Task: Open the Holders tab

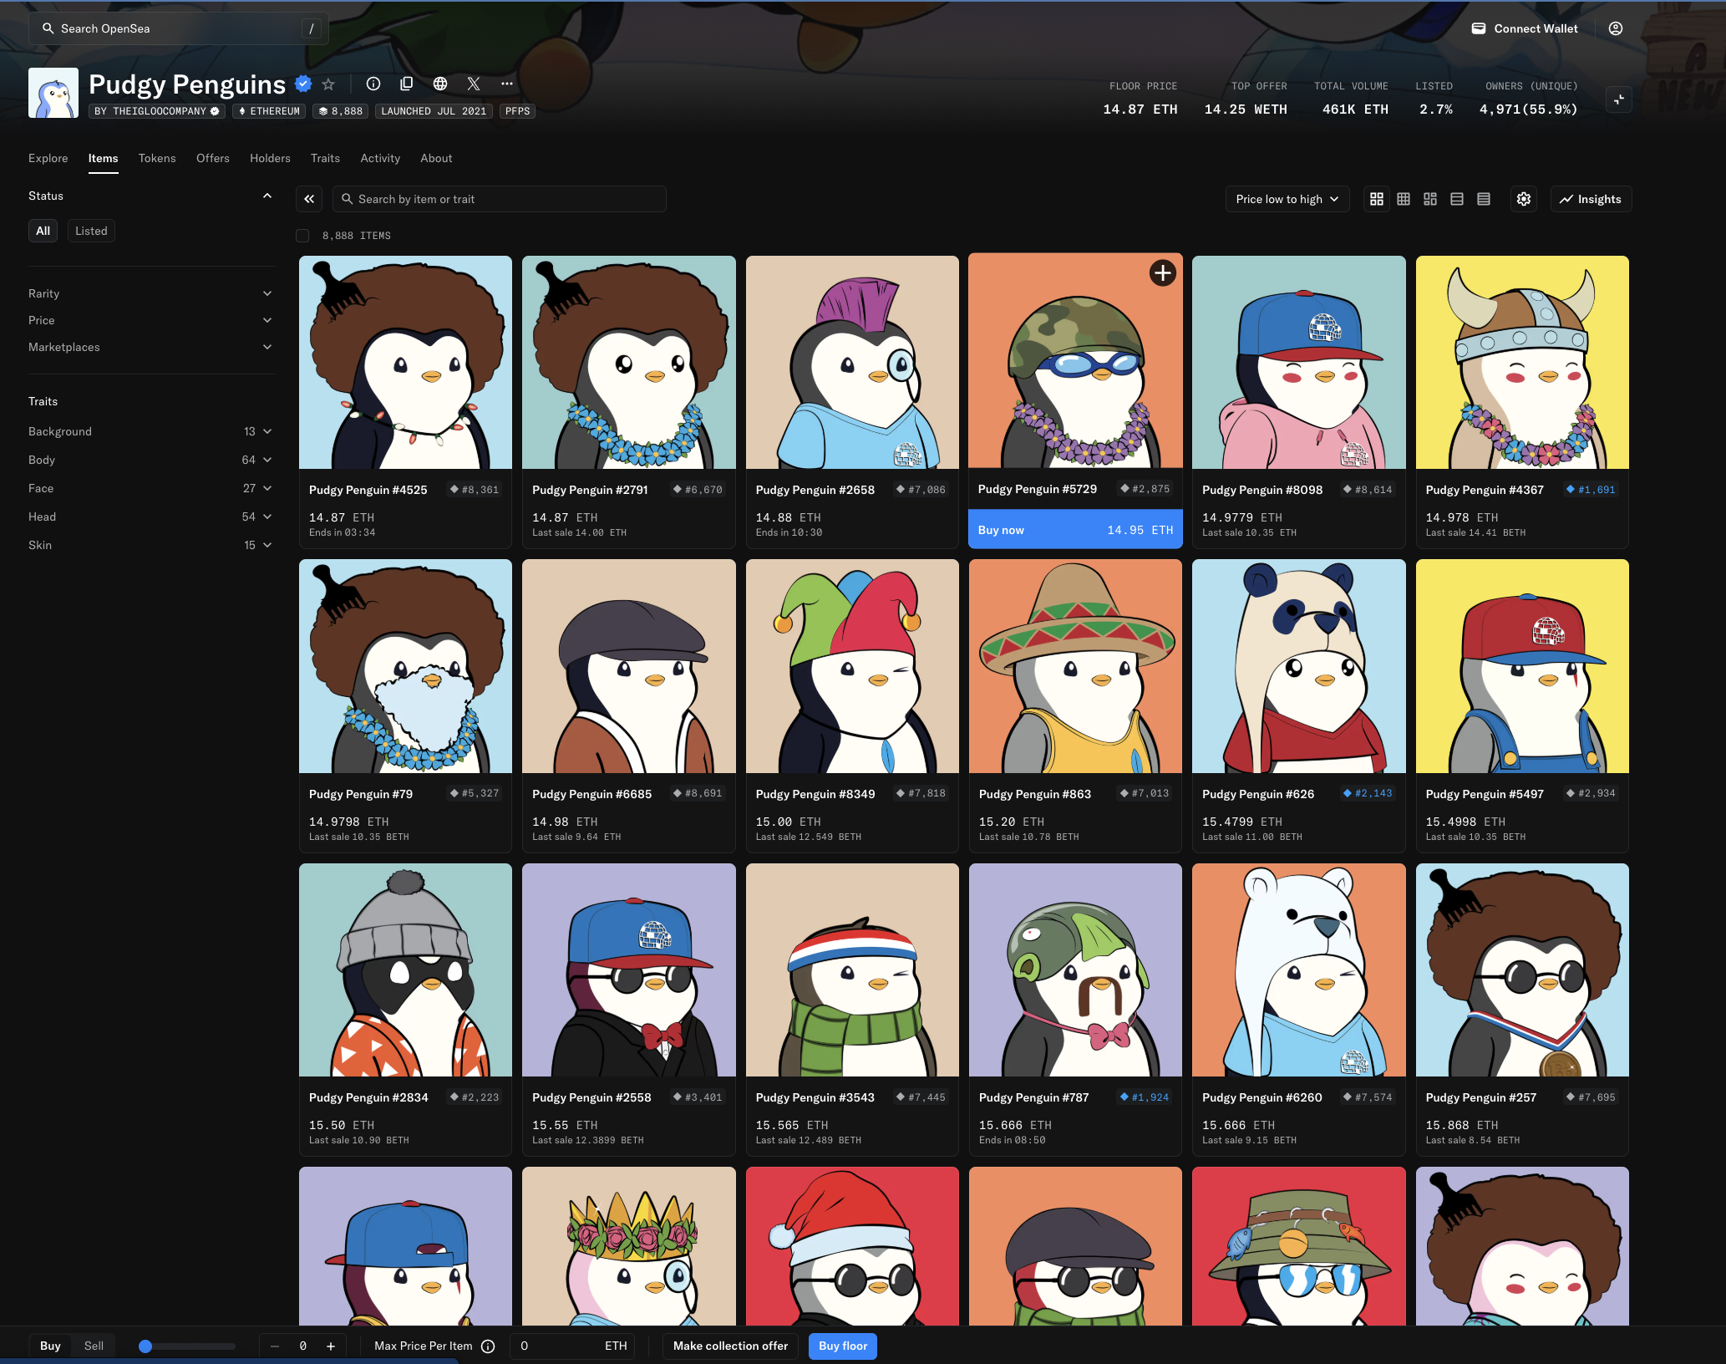Action: 270,158
